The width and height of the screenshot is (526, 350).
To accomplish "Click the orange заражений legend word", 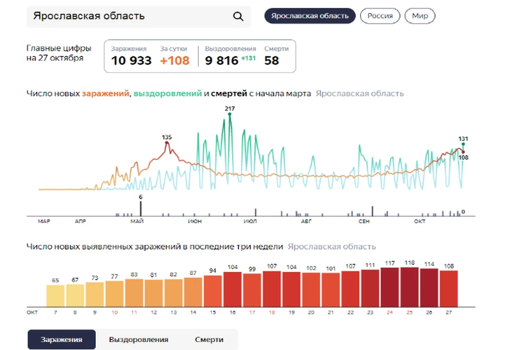I will click(105, 94).
